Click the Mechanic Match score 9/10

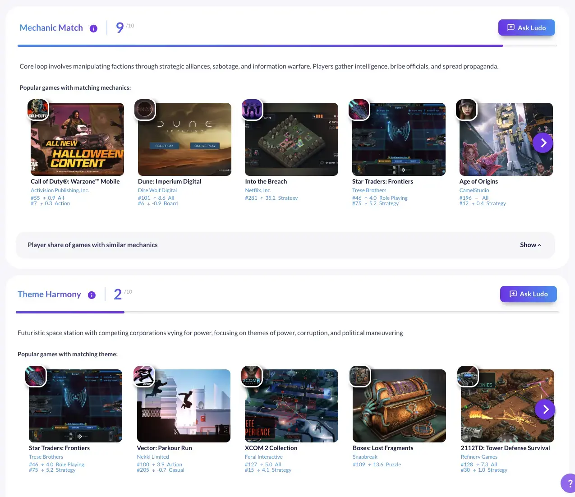pyautogui.click(x=124, y=28)
